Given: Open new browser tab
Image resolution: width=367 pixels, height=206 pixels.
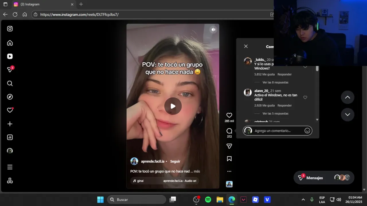Looking at the screenshot, I should pyautogui.click(x=81, y=4).
